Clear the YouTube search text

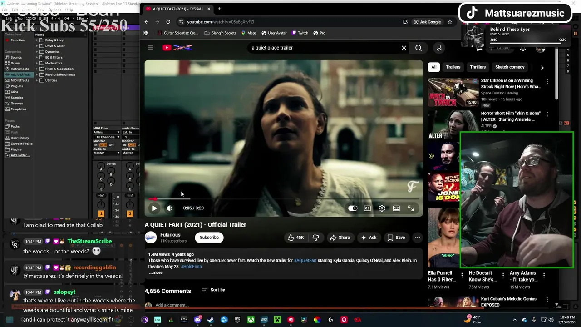(404, 48)
